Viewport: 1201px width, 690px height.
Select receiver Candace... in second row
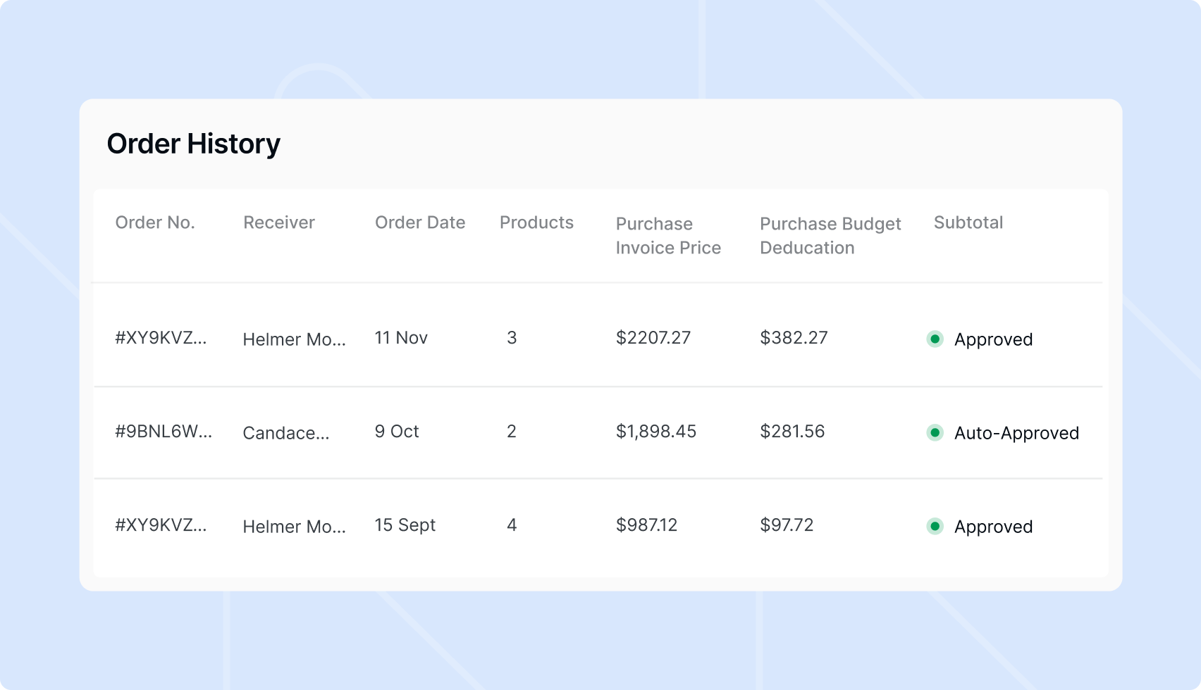click(x=286, y=433)
